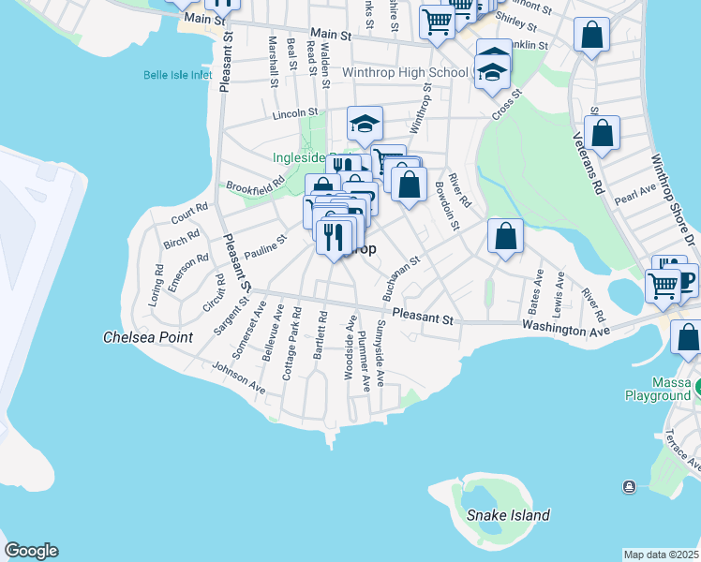Open the Google logo link
Screen dimensions: 701x562
pos(31,551)
